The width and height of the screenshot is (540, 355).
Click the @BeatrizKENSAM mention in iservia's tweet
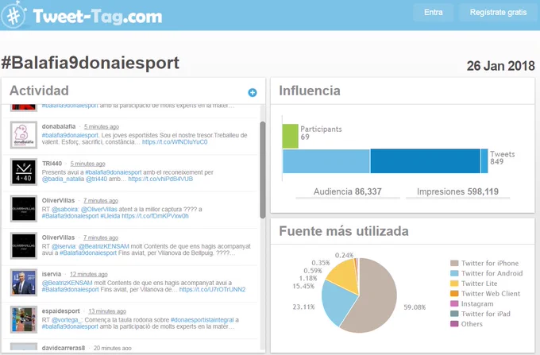tap(67, 283)
